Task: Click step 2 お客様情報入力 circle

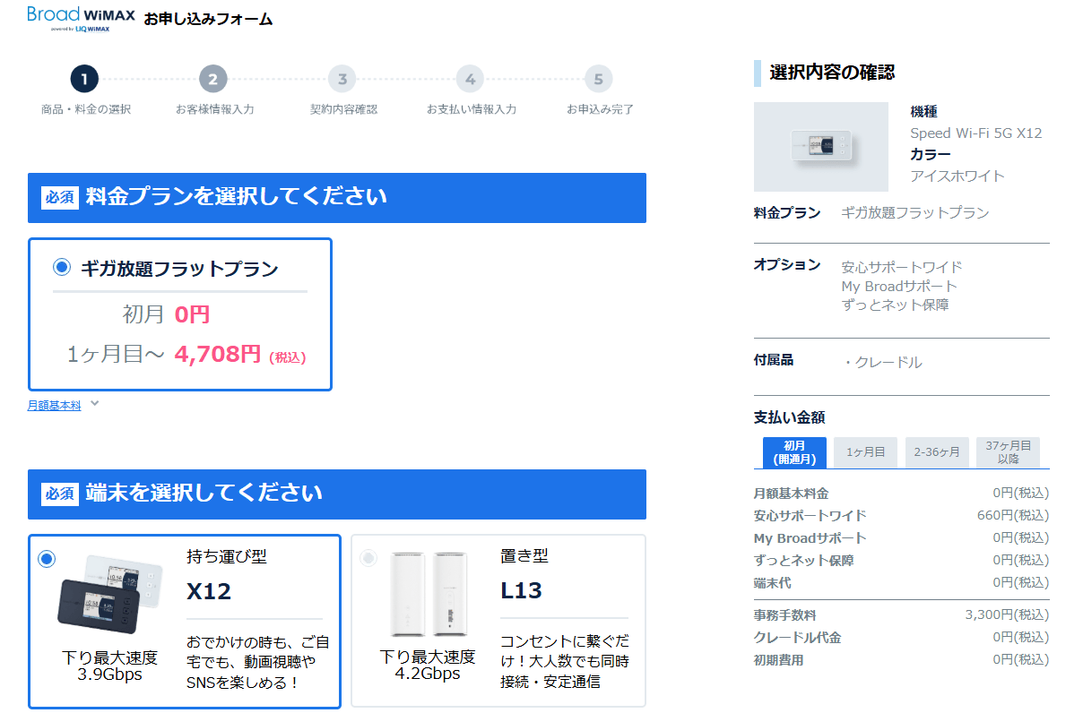Action: point(212,79)
